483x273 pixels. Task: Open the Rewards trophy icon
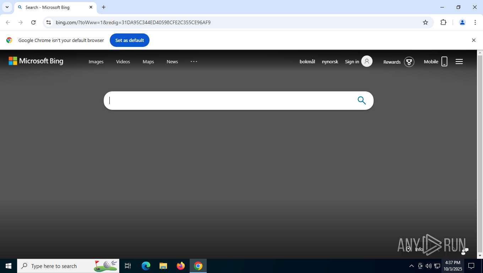coord(409,62)
